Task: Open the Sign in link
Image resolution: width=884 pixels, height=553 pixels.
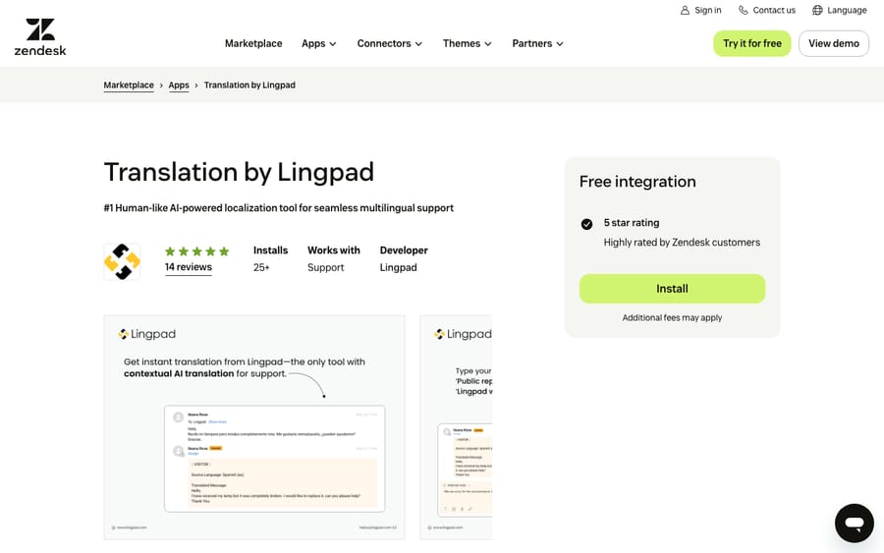Action: click(x=700, y=10)
